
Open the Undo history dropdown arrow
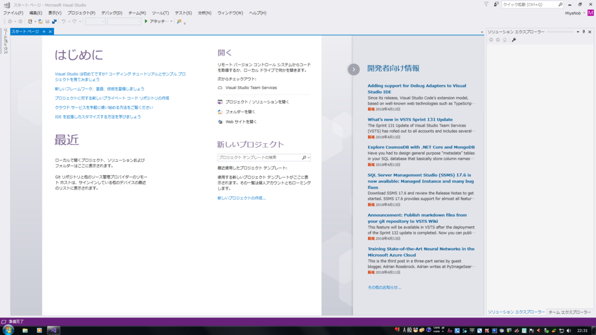point(69,22)
